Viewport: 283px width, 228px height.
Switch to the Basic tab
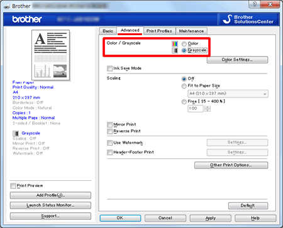click(108, 31)
